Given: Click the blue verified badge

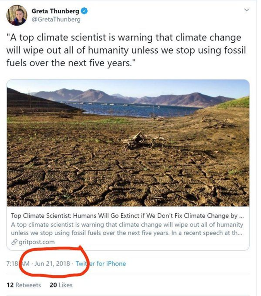Looking at the screenshot, I should (x=84, y=11).
